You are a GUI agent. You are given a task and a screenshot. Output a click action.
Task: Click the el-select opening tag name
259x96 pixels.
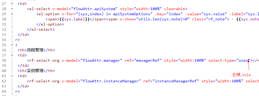(39, 9)
